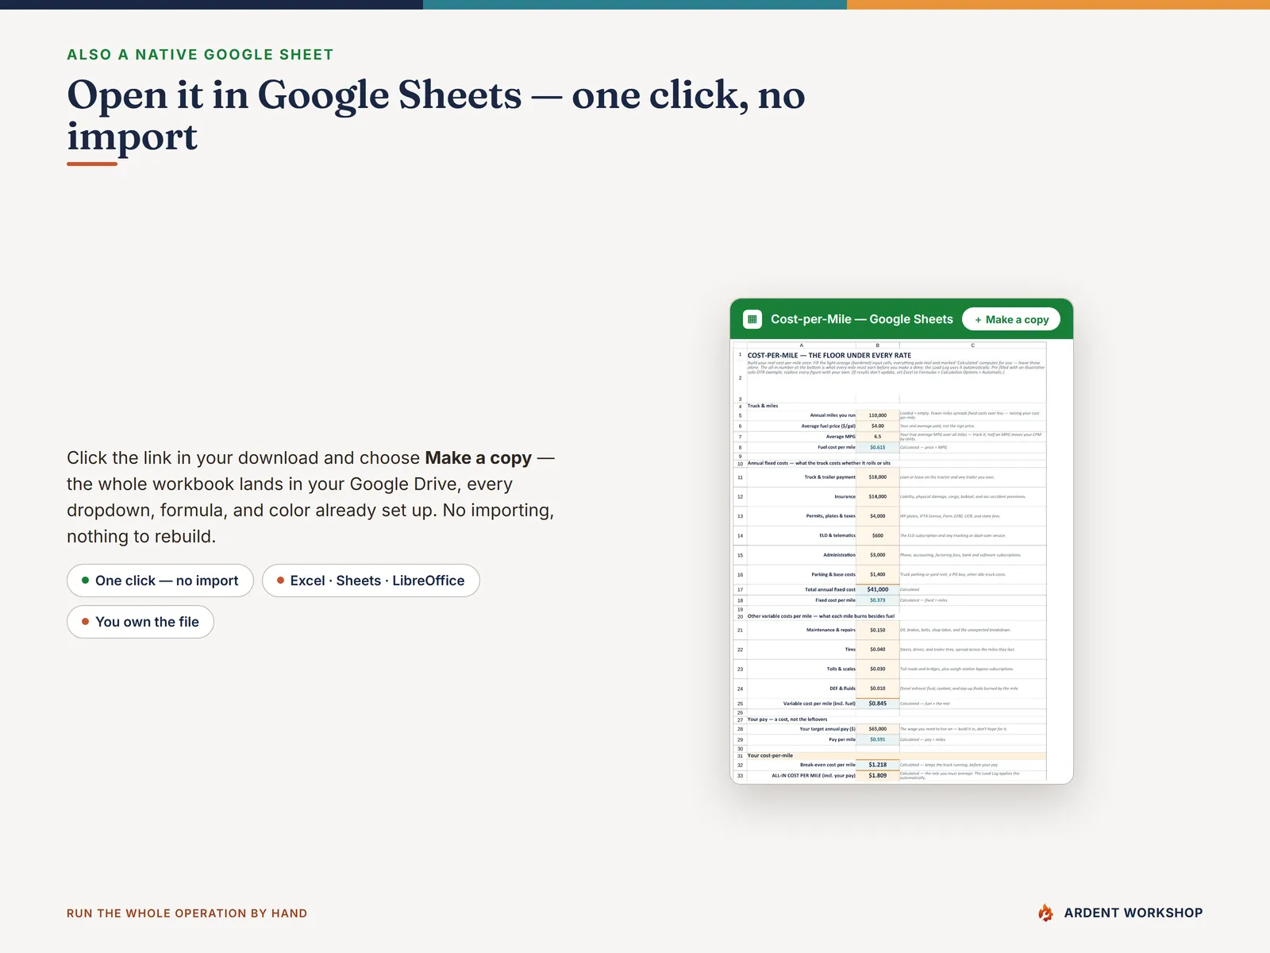Click the 'ALL-IN COST PER MILE' value $1.809

coord(877,775)
